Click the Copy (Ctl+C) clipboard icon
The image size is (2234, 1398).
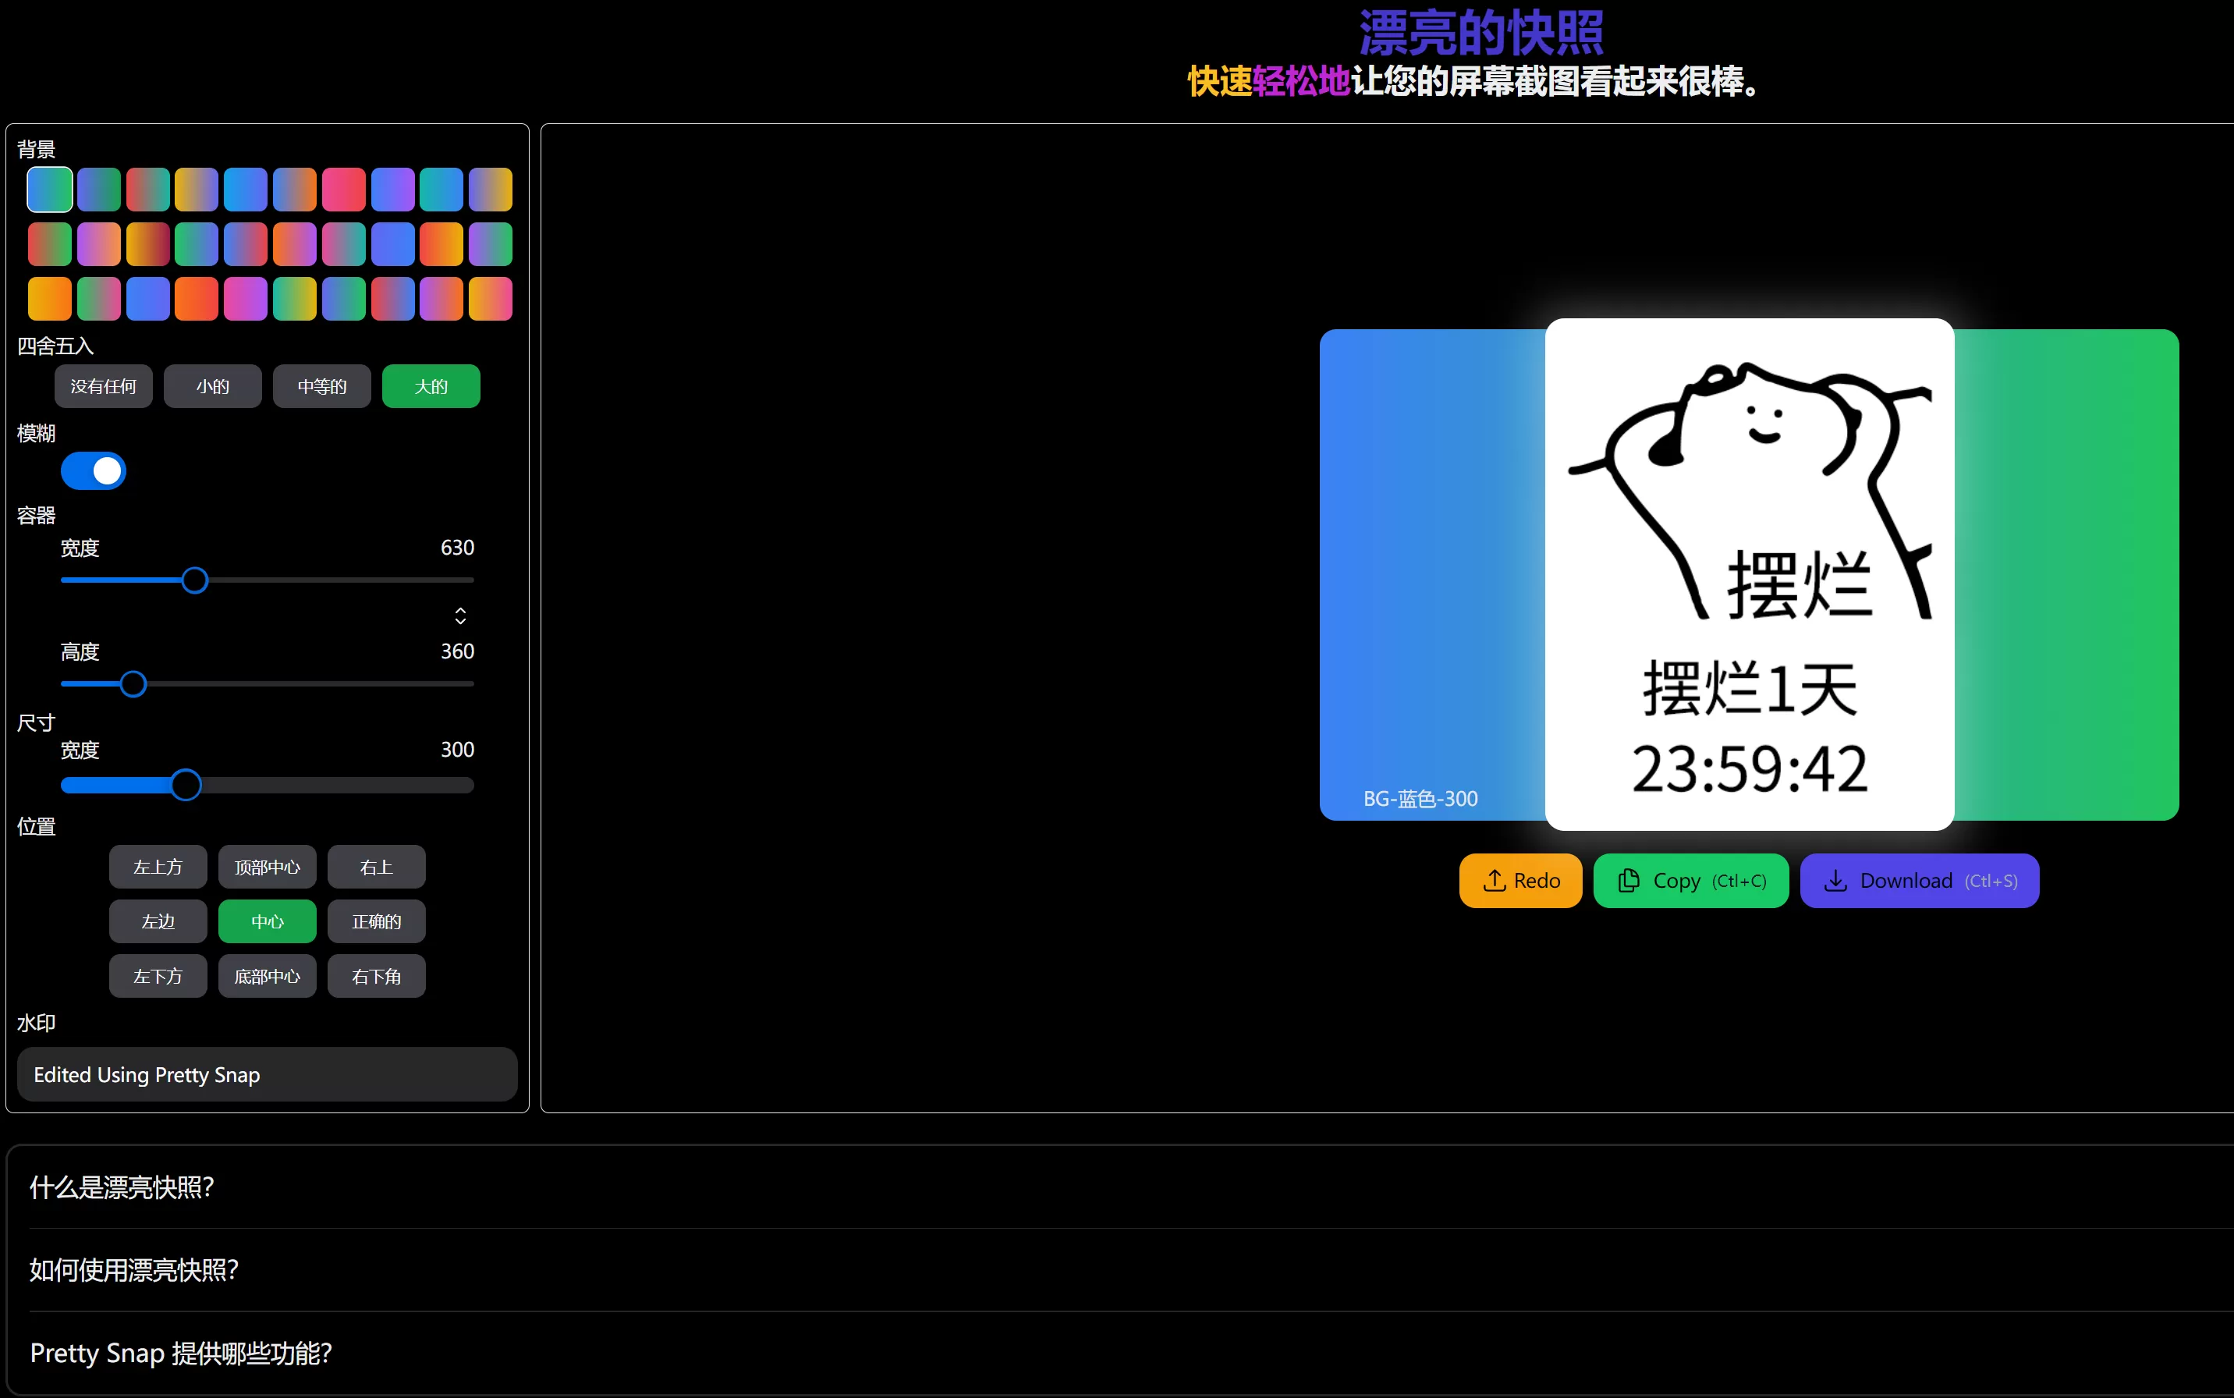pos(1628,880)
